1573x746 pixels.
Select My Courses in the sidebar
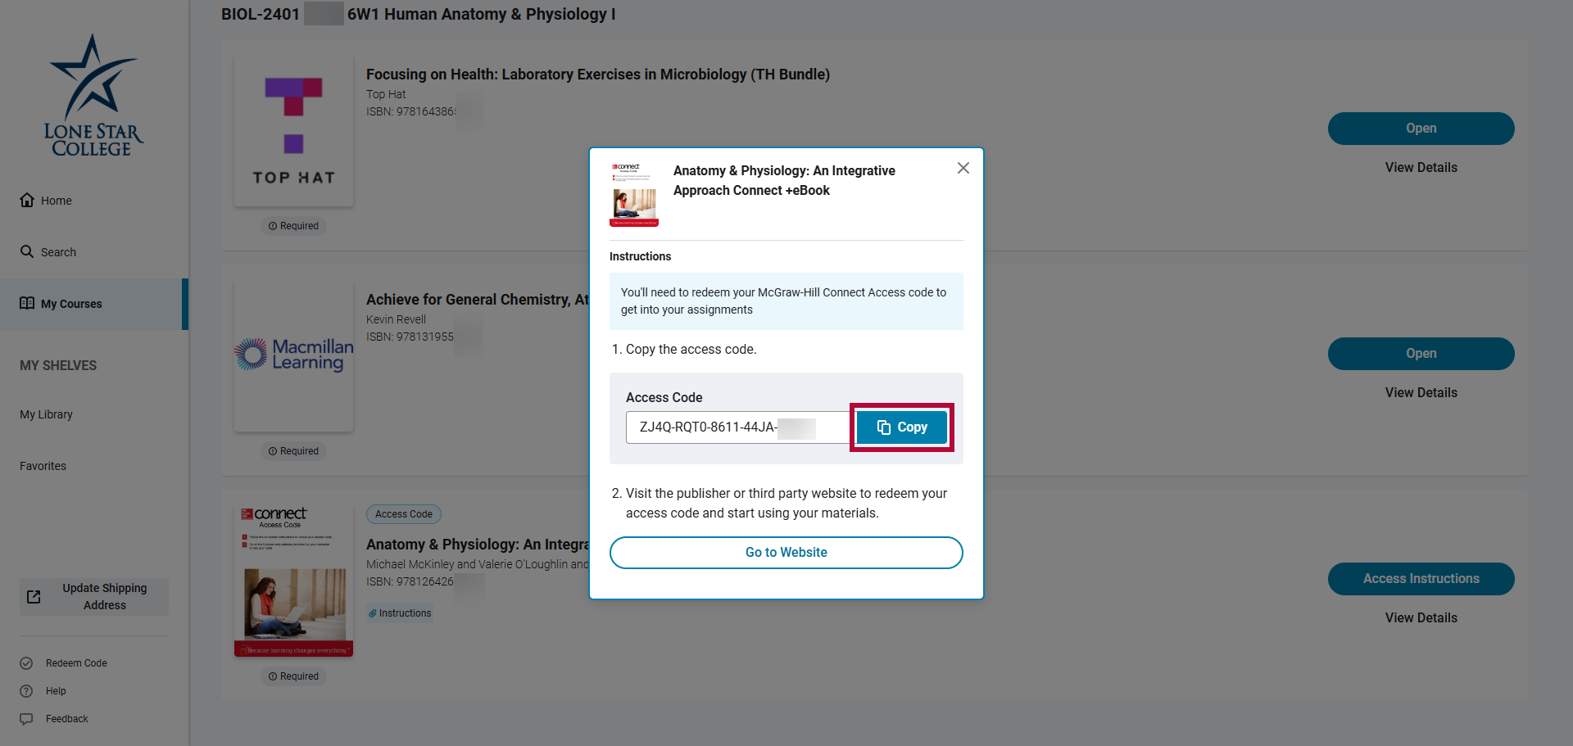point(93,304)
